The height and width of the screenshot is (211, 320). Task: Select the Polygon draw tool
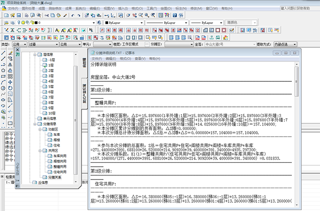click(x=3, y=70)
